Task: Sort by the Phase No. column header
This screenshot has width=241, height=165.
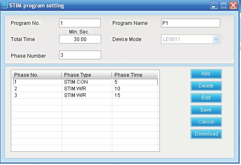Action: 37,75
